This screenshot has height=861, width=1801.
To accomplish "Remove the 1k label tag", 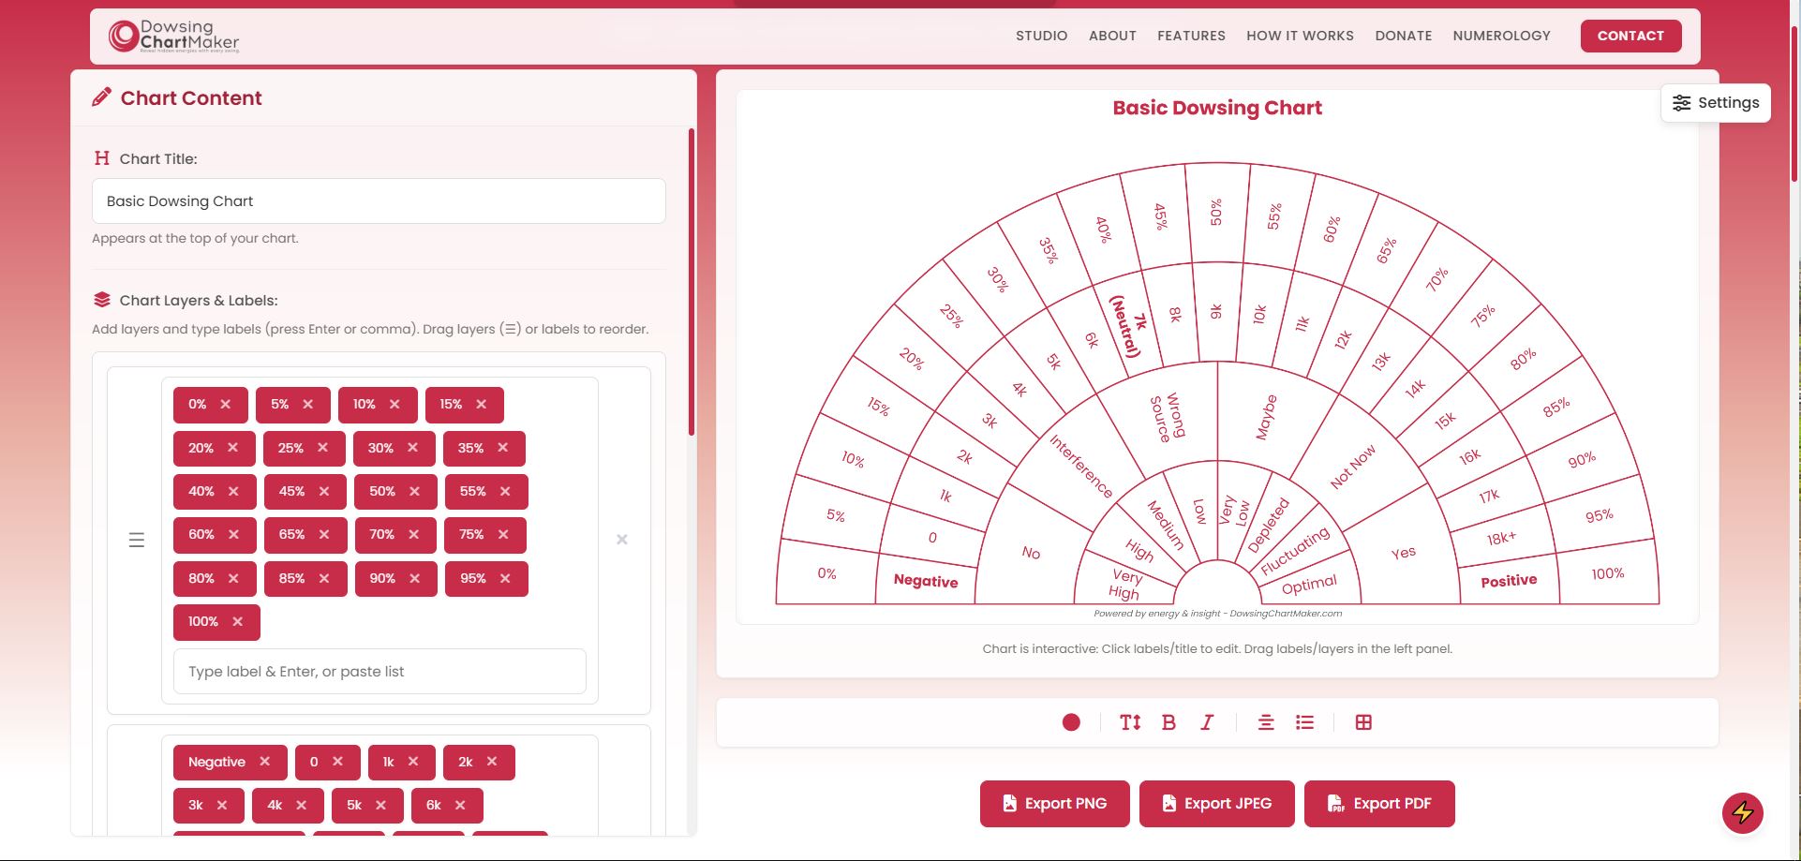I will (x=413, y=762).
